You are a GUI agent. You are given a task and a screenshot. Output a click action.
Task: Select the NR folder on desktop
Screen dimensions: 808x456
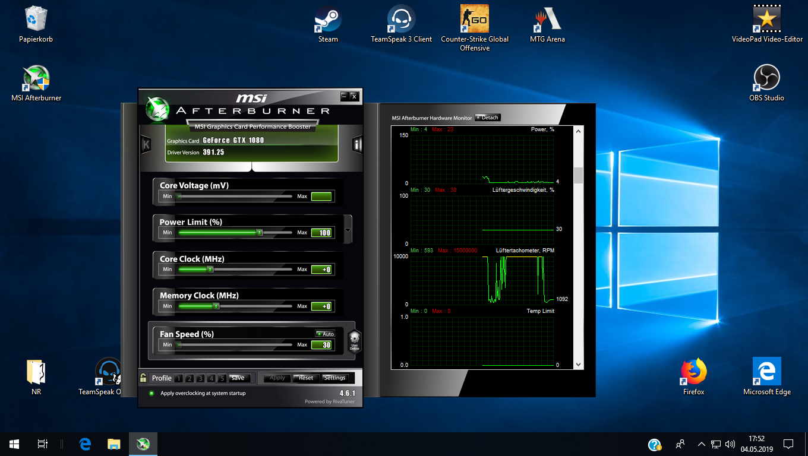36,376
